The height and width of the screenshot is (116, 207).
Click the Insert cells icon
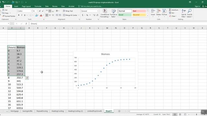pyautogui.click(x=153, y=11)
